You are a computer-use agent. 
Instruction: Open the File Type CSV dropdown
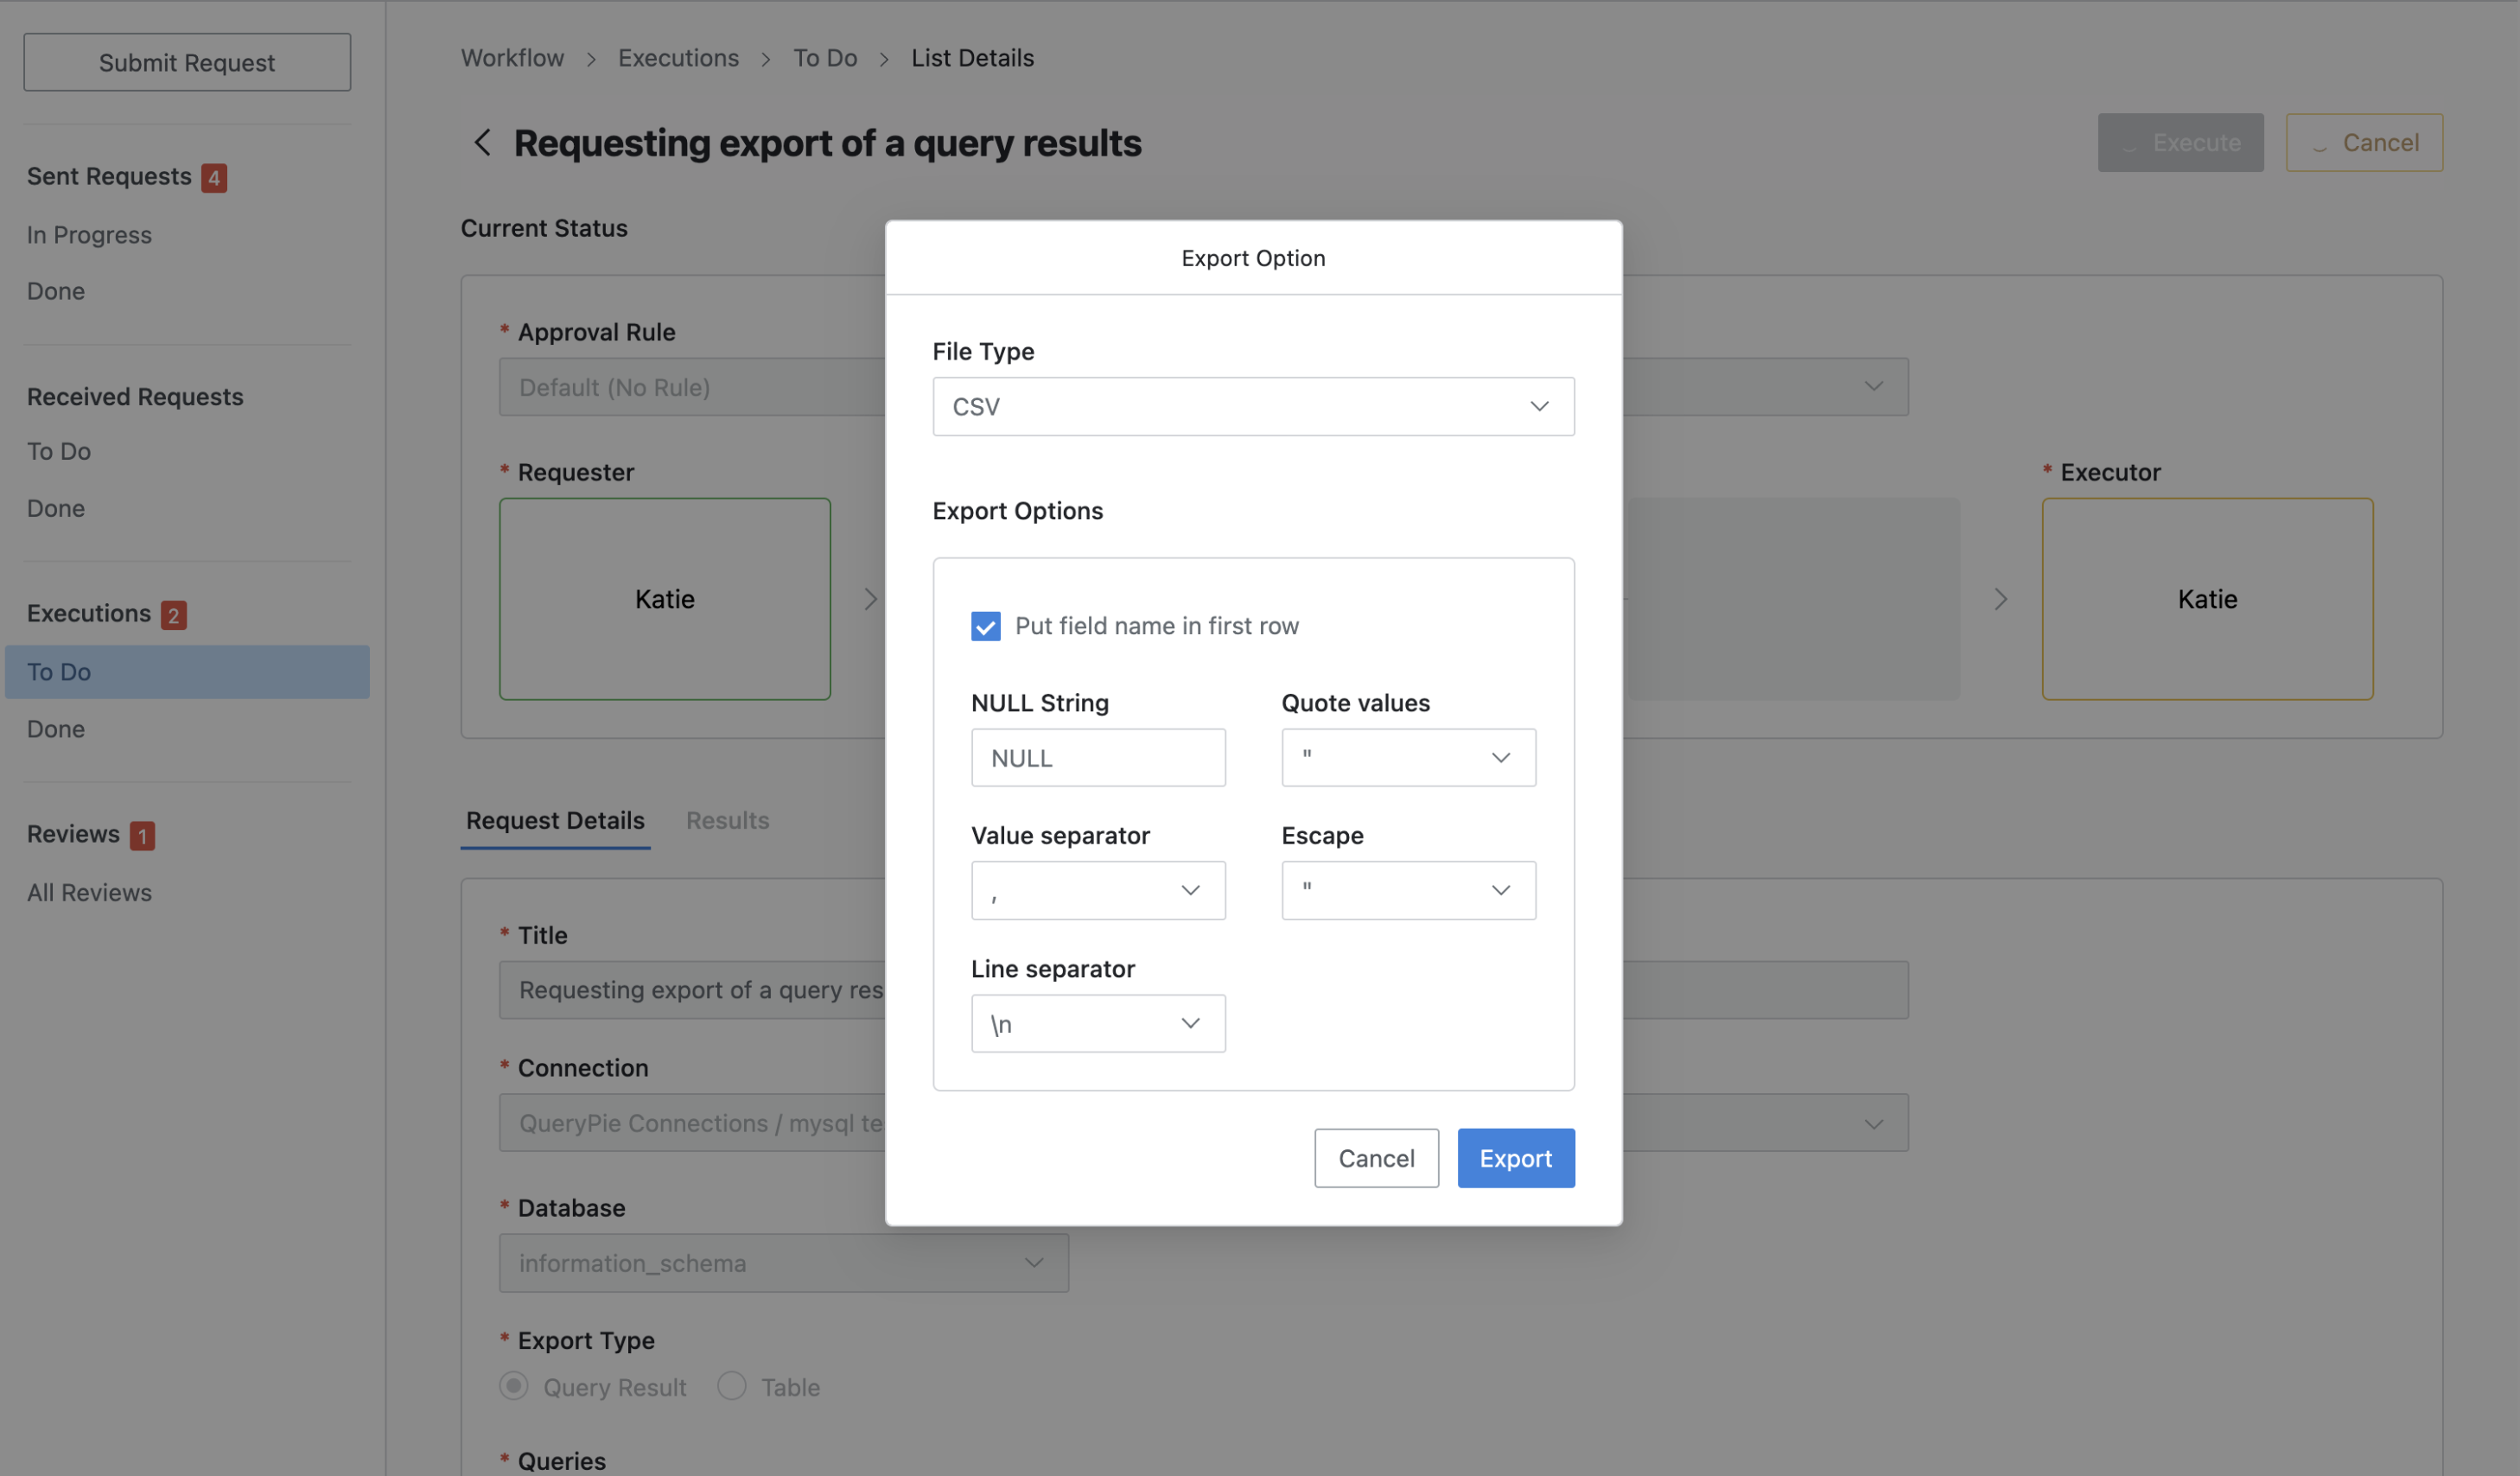1252,406
